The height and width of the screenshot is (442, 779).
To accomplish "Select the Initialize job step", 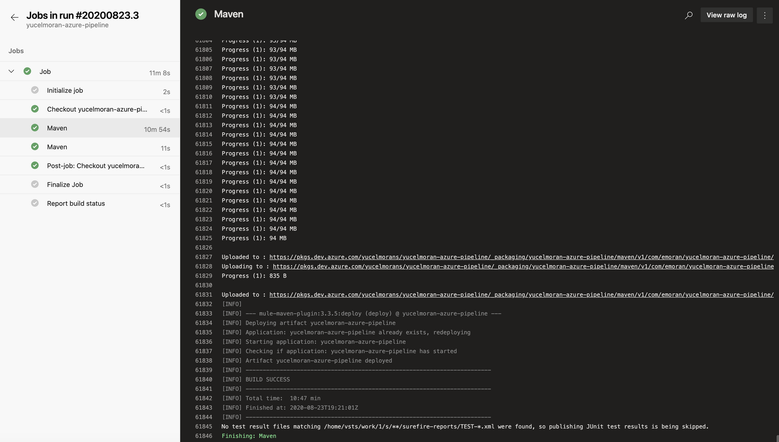I will click(65, 91).
